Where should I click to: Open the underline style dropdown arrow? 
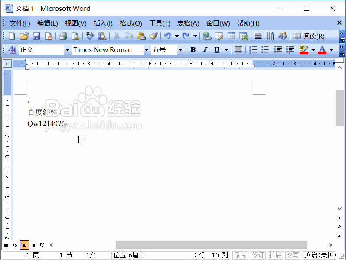click(x=226, y=50)
